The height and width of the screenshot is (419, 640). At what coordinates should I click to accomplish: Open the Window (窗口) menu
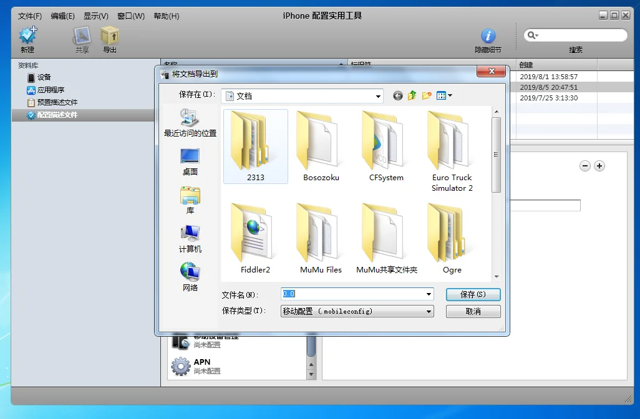click(131, 16)
